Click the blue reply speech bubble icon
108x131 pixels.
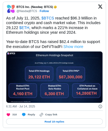pos(24,115)
